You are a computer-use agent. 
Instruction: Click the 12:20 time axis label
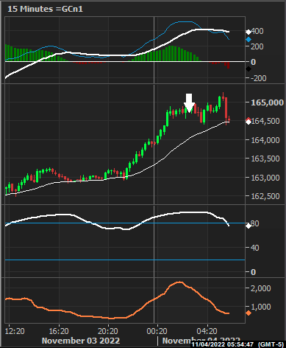[x=15, y=331]
